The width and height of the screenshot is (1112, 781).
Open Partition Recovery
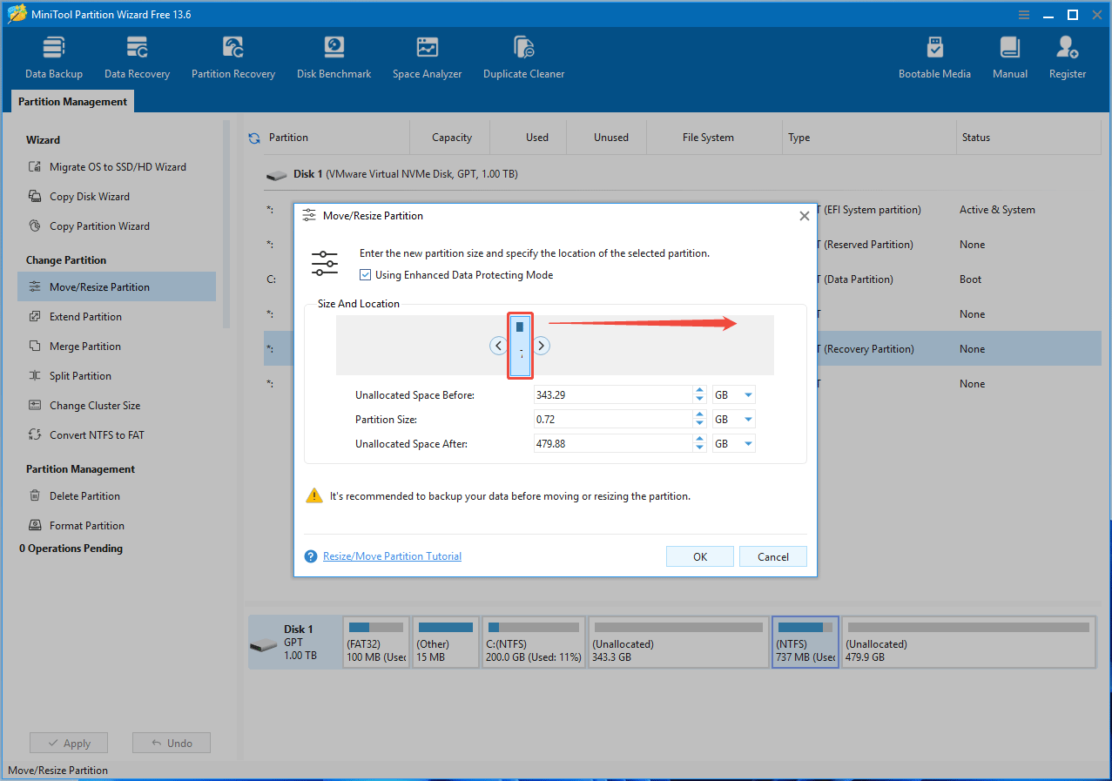point(233,55)
